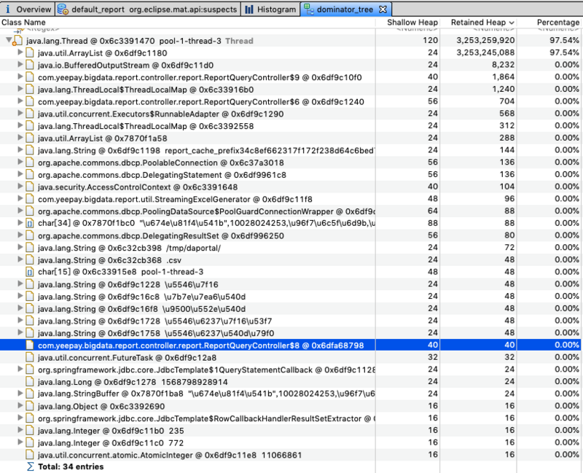Click the object icon of java.lang.Object row
Image resolution: width=583 pixels, height=473 pixels.
(30, 407)
